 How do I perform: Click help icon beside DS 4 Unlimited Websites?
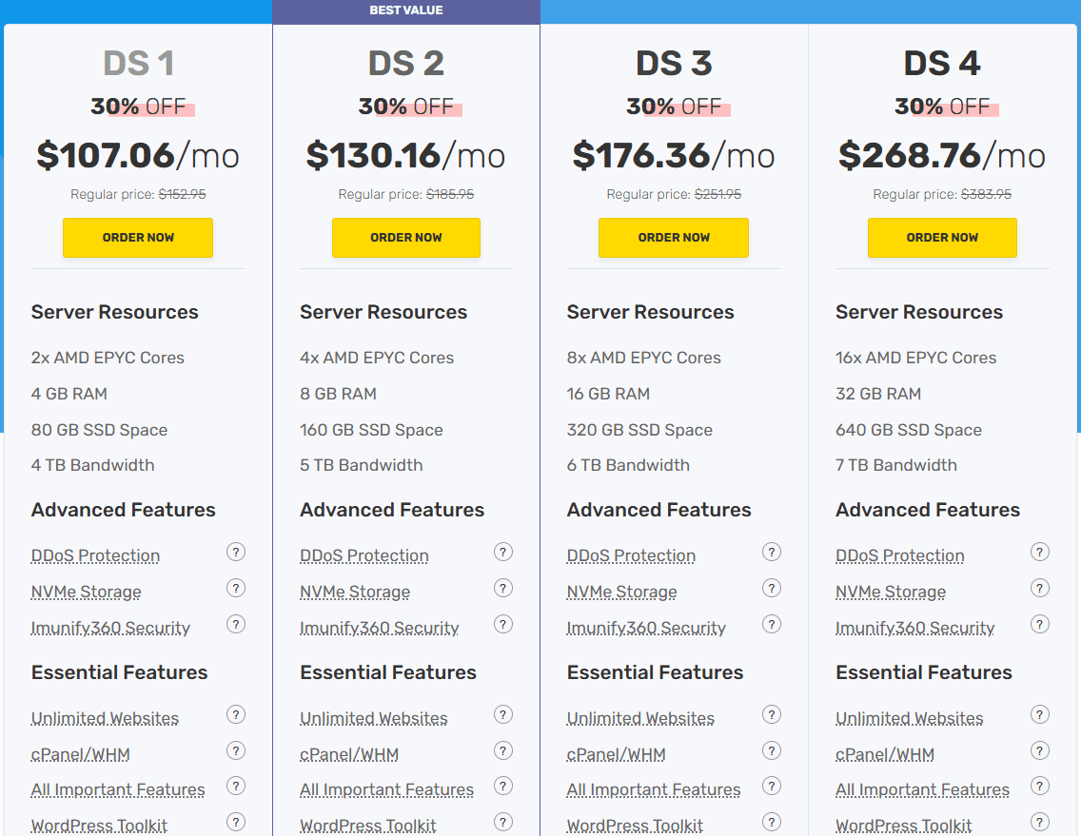pyautogui.click(x=1040, y=715)
